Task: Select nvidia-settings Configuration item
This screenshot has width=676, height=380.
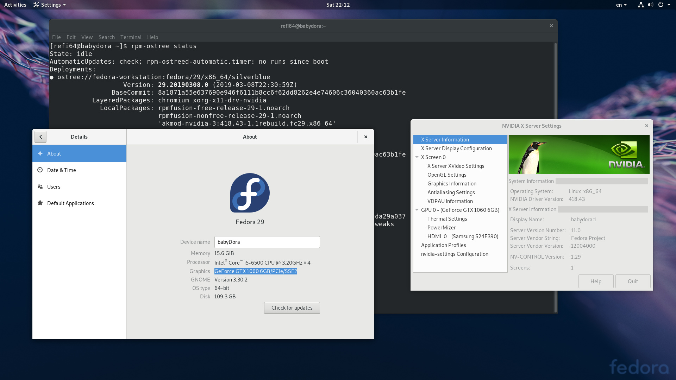Action: coord(460,254)
